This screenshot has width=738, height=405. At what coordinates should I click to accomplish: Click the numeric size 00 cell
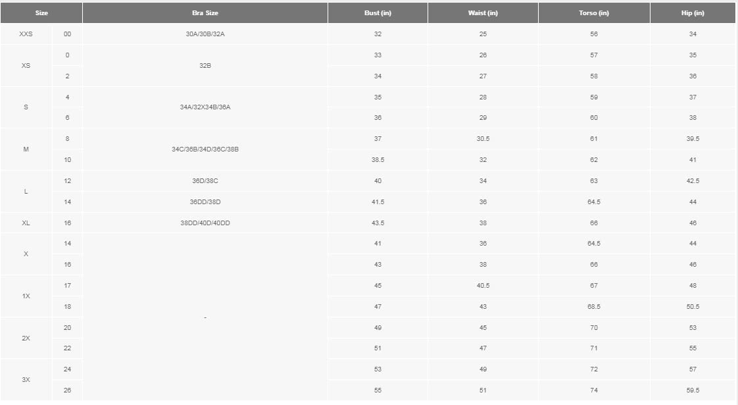tap(67, 34)
